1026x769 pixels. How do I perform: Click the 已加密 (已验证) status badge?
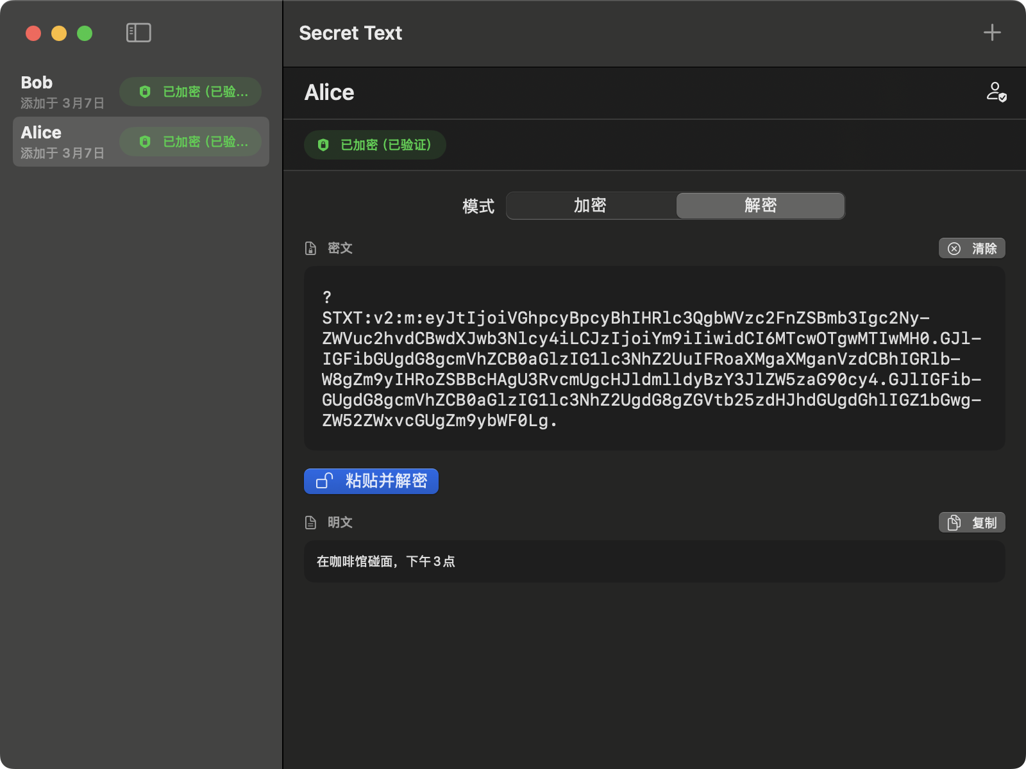click(375, 145)
